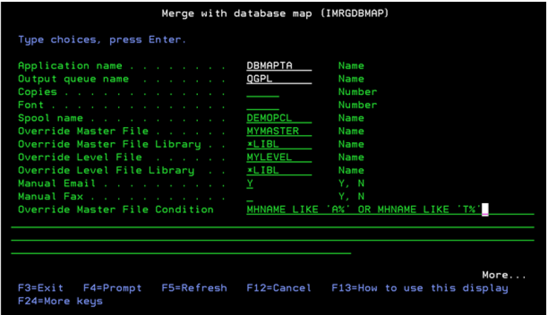This screenshot has height=315, width=548.
Task: Click the Override Master File Condition text
Action: tap(364, 210)
